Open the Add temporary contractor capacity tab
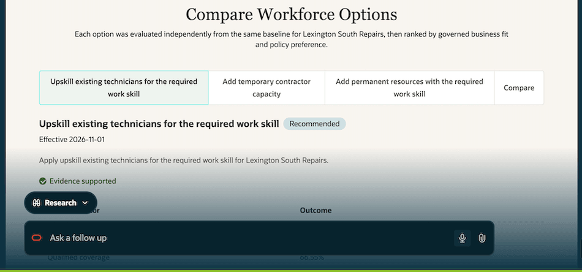This screenshot has height=272, width=582. (266, 88)
